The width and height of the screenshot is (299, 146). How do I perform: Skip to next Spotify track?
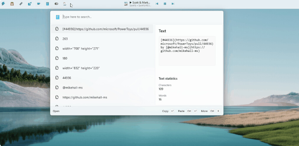(x=173, y=4)
